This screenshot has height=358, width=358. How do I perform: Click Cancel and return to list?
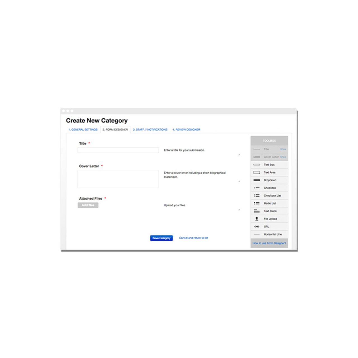[193, 238]
